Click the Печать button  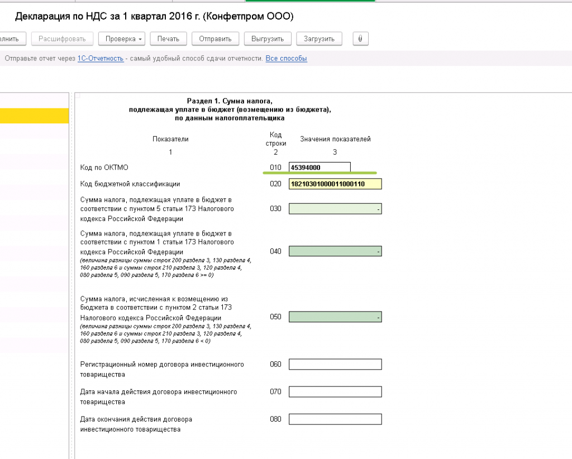point(168,39)
